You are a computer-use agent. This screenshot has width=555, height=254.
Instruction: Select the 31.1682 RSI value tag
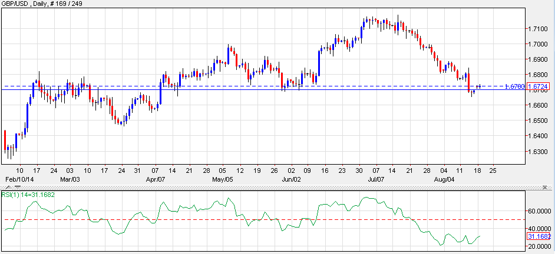[x=539, y=236]
